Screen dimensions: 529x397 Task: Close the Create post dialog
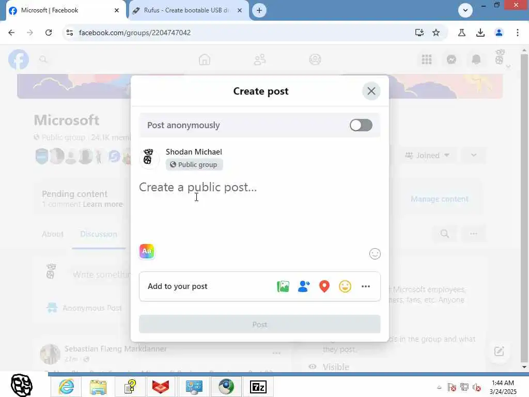[x=371, y=91]
